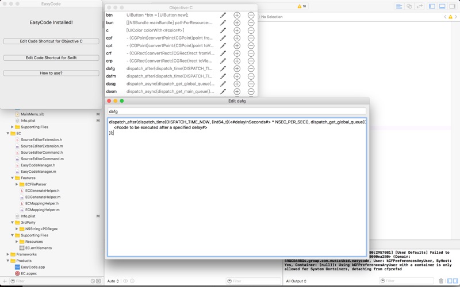Click the pencil icon in the dasm row
Viewport: 460px width, 287px height.
coord(223,91)
